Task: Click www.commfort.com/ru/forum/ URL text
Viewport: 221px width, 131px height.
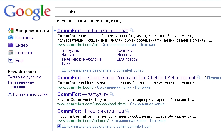Action: [83, 120]
